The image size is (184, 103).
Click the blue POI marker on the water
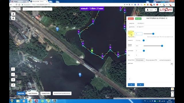80,74
